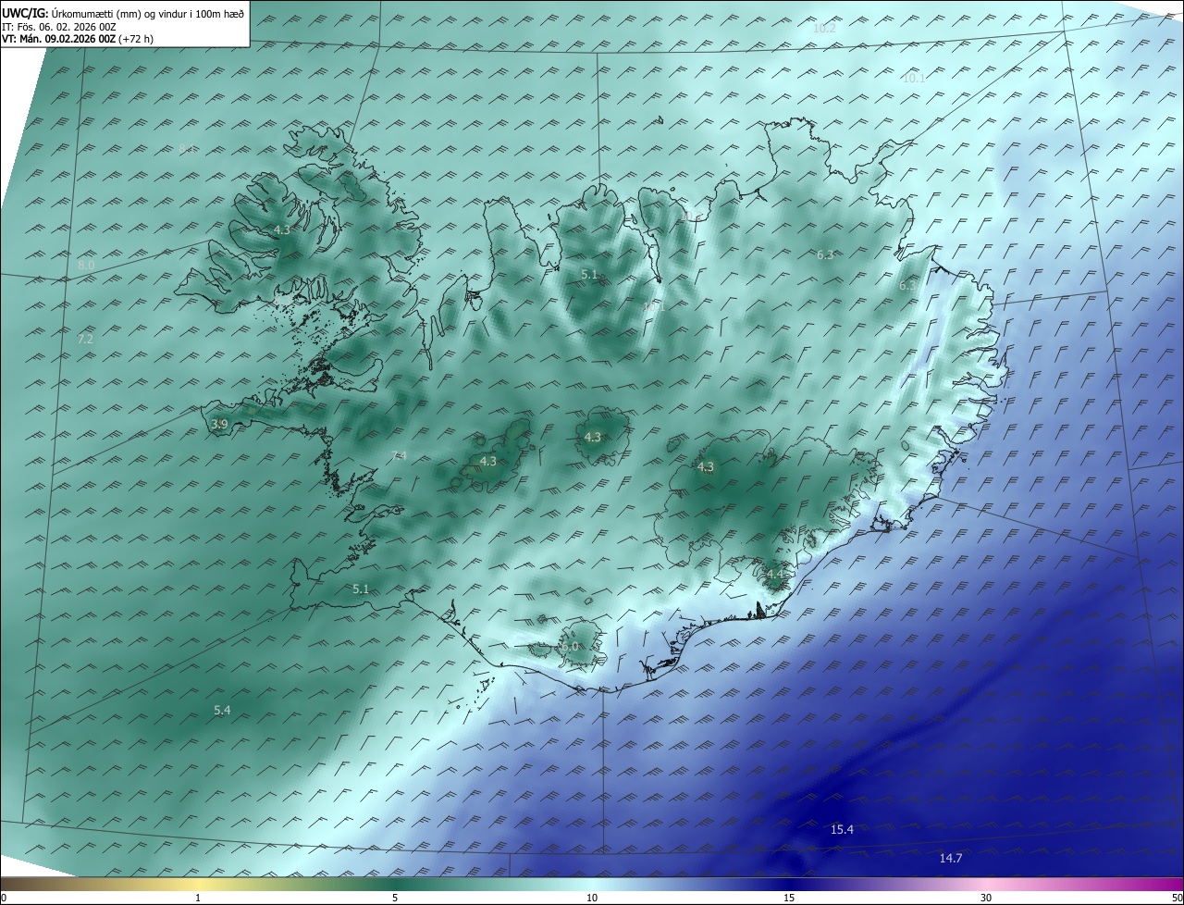Select the initial time line 'IT: Fös. 06. 02. 2026 00Z'
The image size is (1184, 905).
pos(59,27)
